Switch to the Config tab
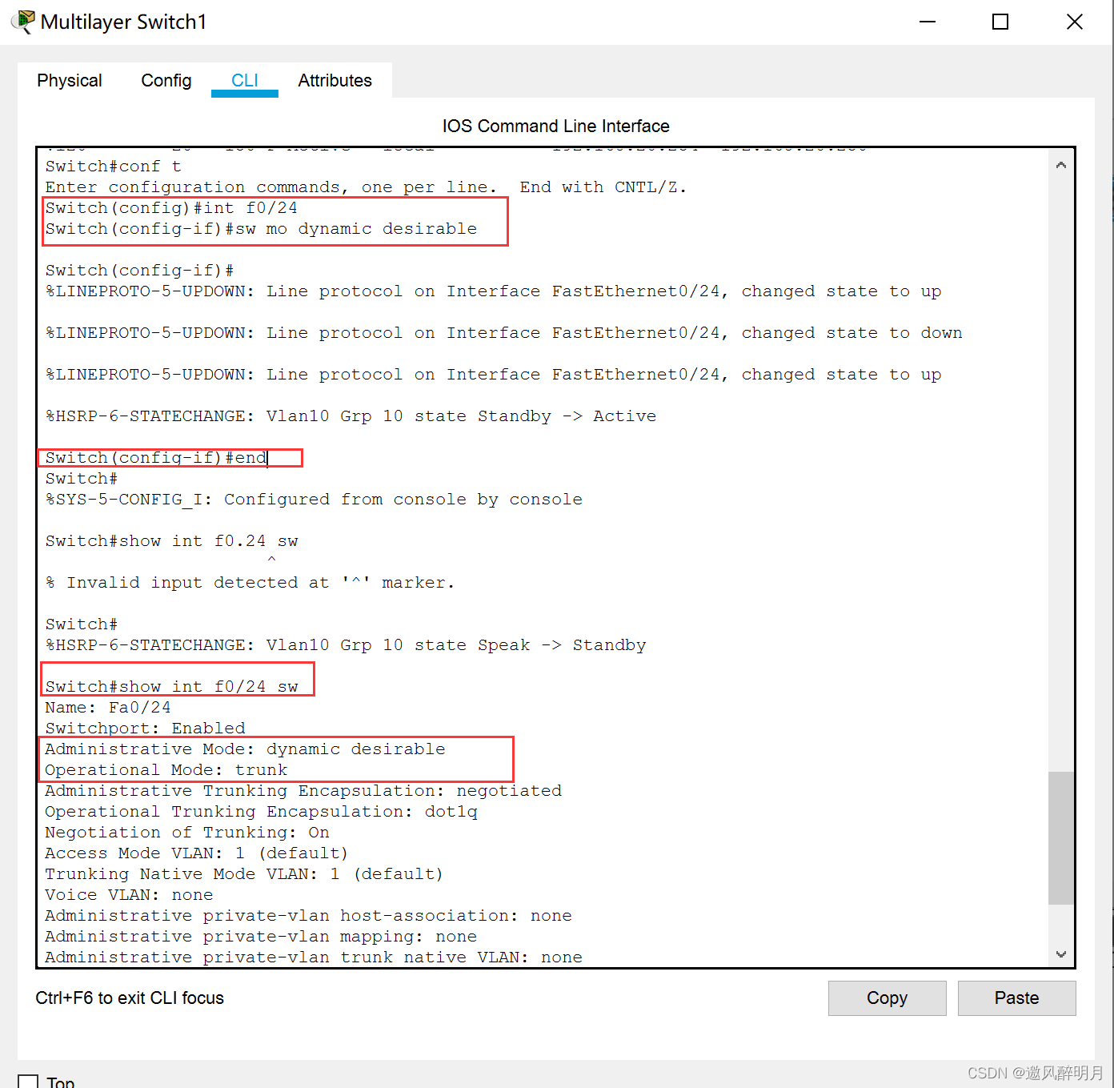This screenshot has width=1114, height=1088. [166, 80]
